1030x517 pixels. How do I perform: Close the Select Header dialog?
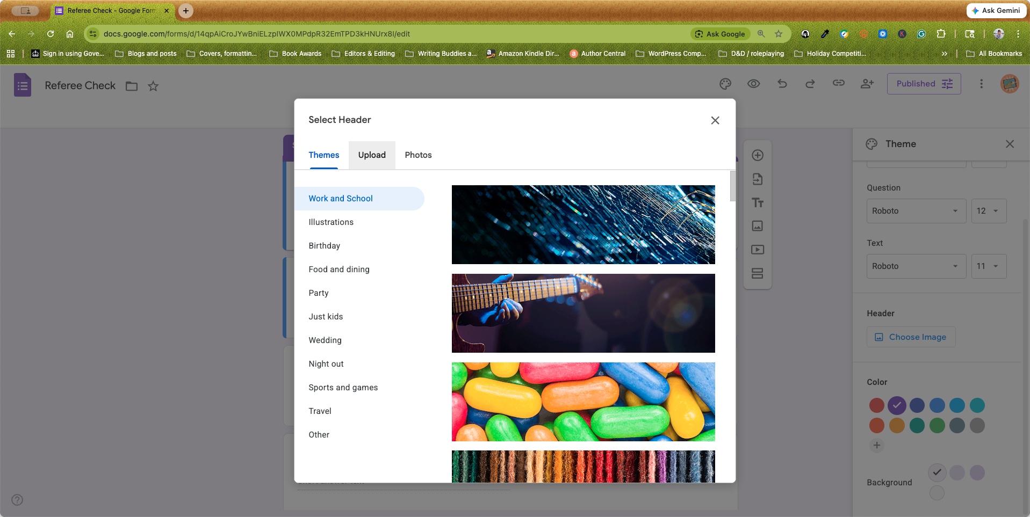[x=715, y=120]
